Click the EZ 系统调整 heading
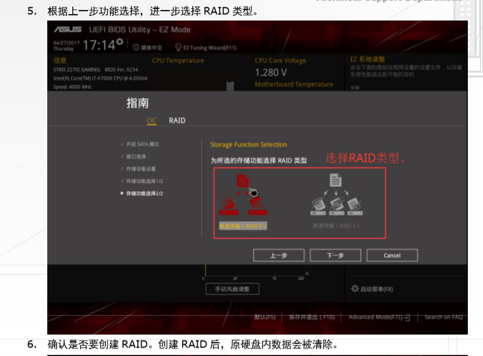The height and width of the screenshot is (356, 483). click(367, 59)
